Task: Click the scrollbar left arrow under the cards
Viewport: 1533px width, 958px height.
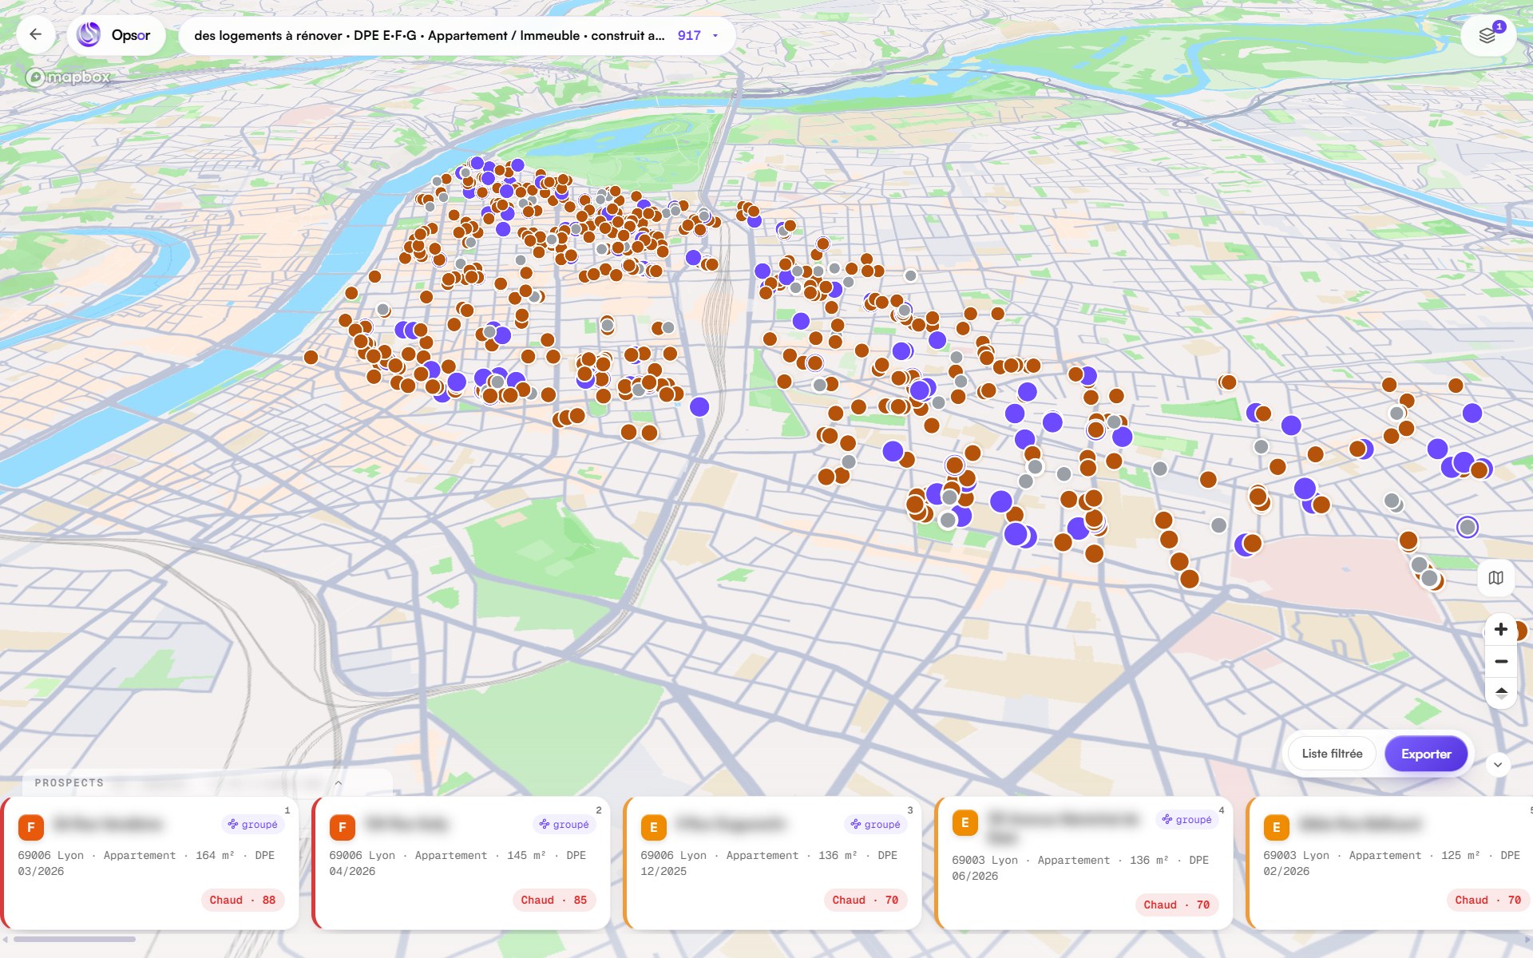Action: [x=5, y=939]
